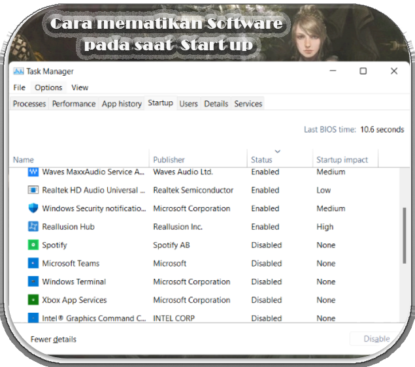Sort by the Status column chevron
The width and height of the screenshot is (415, 367).
coord(277,152)
